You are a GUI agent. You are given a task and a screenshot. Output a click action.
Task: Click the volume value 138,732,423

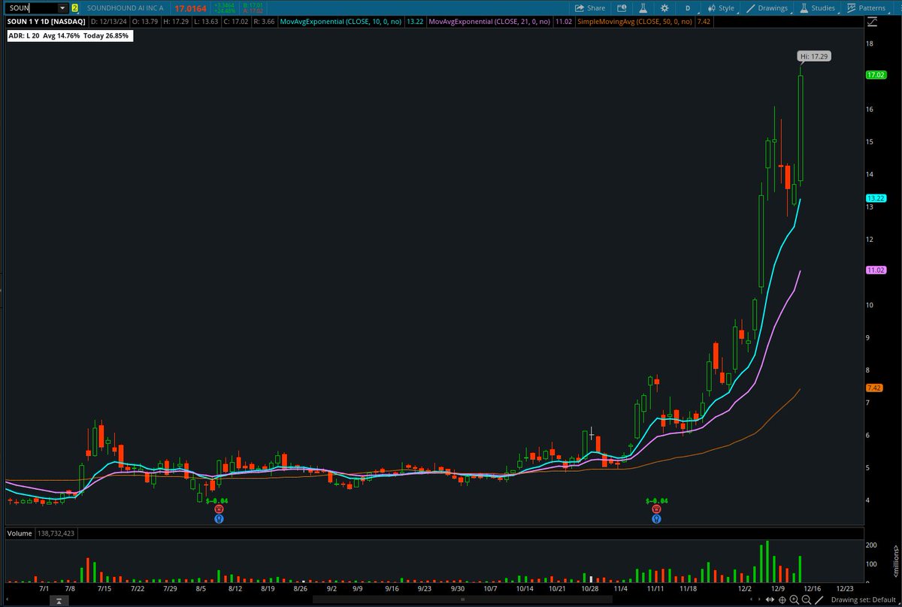[55, 533]
